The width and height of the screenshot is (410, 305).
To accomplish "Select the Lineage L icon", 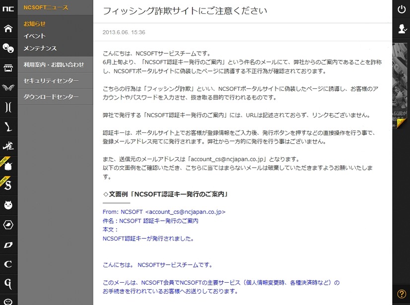I will pyautogui.click(x=8, y=127).
